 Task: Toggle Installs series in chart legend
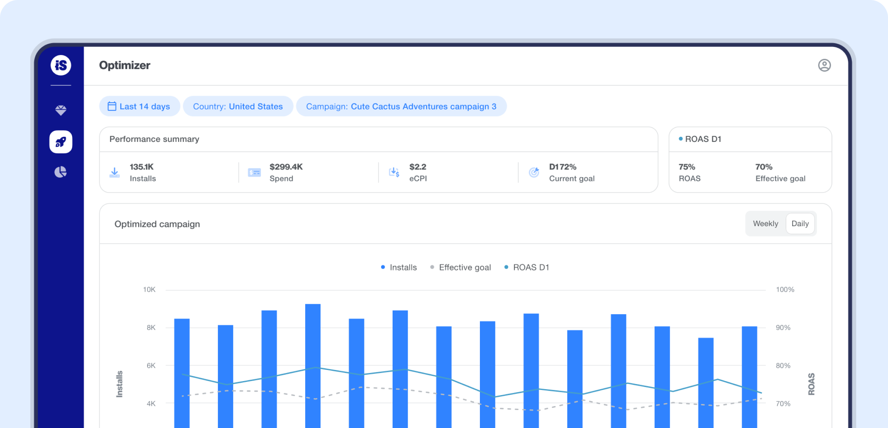[x=399, y=267]
